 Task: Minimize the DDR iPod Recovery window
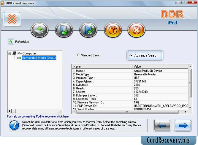[178, 2]
